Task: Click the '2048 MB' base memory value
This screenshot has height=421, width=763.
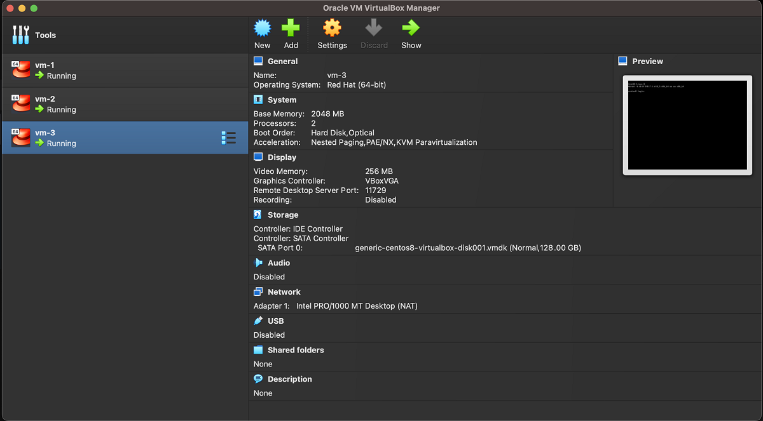Action: (327, 114)
